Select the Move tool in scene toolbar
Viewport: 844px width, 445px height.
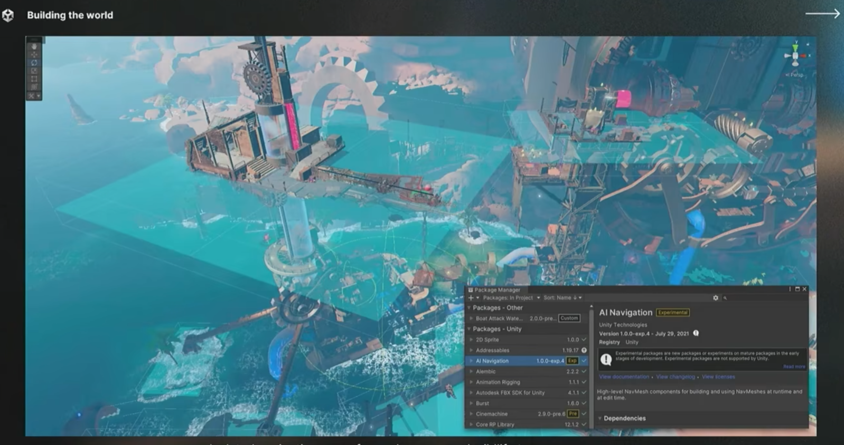(x=34, y=55)
